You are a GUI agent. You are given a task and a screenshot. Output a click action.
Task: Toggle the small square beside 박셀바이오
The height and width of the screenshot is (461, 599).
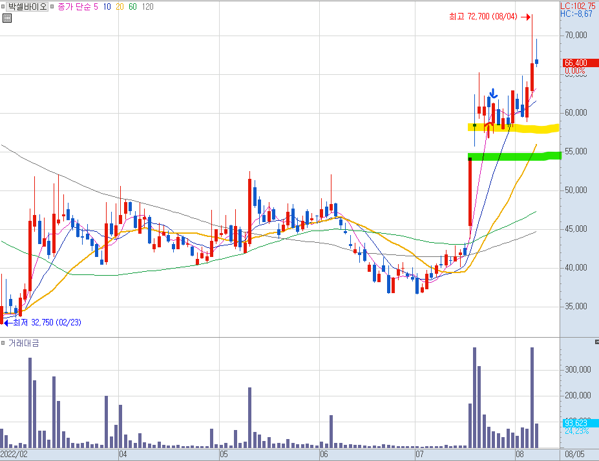coord(3,6)
